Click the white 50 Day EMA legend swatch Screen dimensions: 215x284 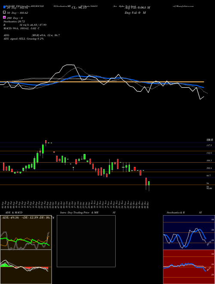4,12
